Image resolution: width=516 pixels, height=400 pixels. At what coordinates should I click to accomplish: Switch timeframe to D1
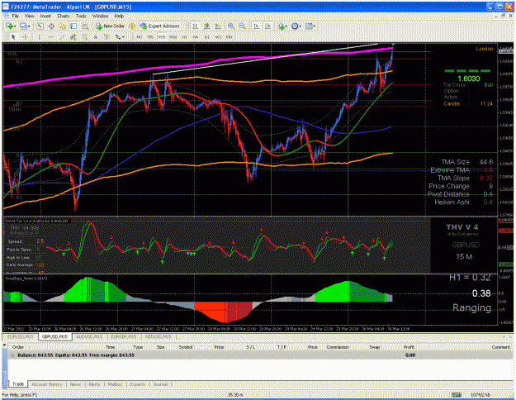click(x=206, y=37)
